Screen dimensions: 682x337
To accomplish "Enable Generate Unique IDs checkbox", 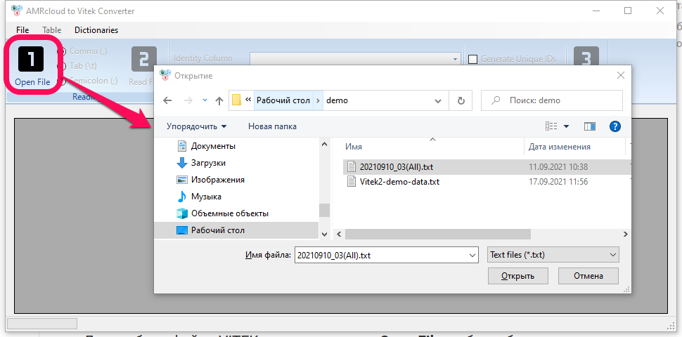I will pyautogui.click(x=472, y=59).
